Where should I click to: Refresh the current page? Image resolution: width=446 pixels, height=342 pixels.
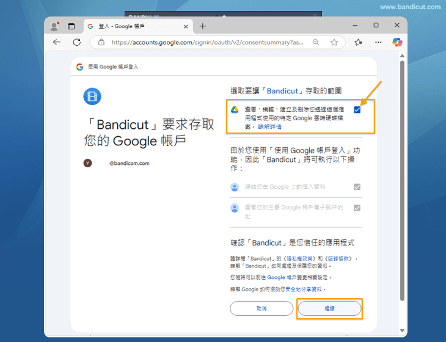(x=77, y=42)
